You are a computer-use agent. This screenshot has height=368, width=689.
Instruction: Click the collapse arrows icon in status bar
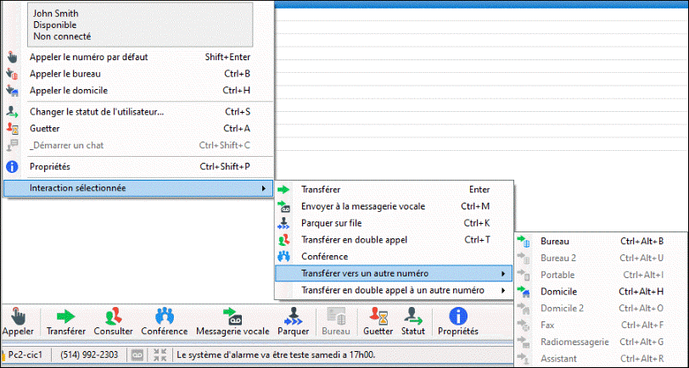160,354
